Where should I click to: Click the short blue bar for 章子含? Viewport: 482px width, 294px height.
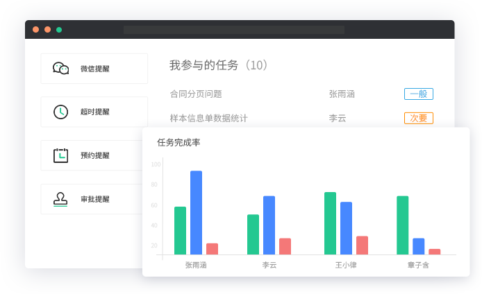tap(418, 246)
